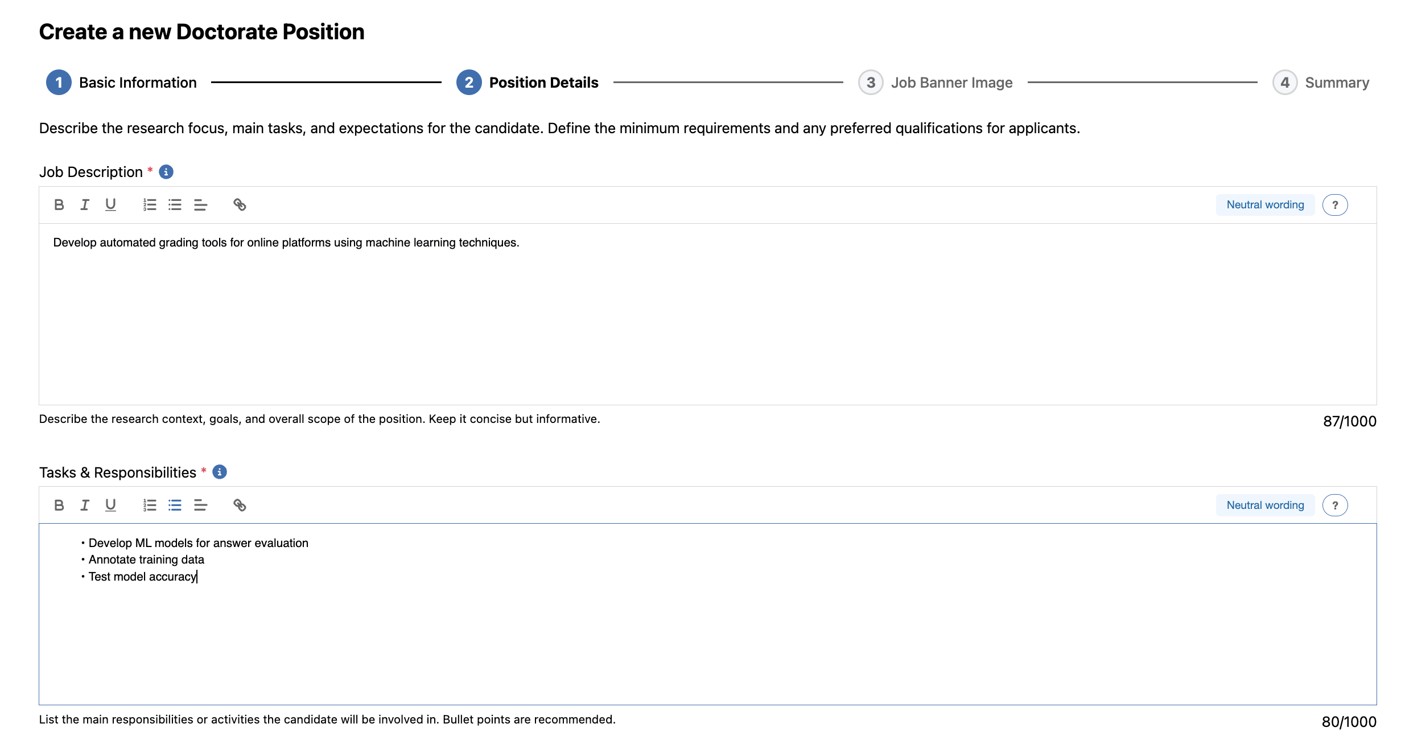Screen dimensions: 1401x740
Task: Insert link in Job Description editor
Action: (x=240, y=205)
